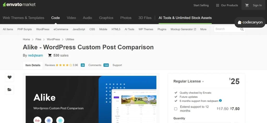Select the Audio menu item
The image size is (267, 123).
pos(88,18)
